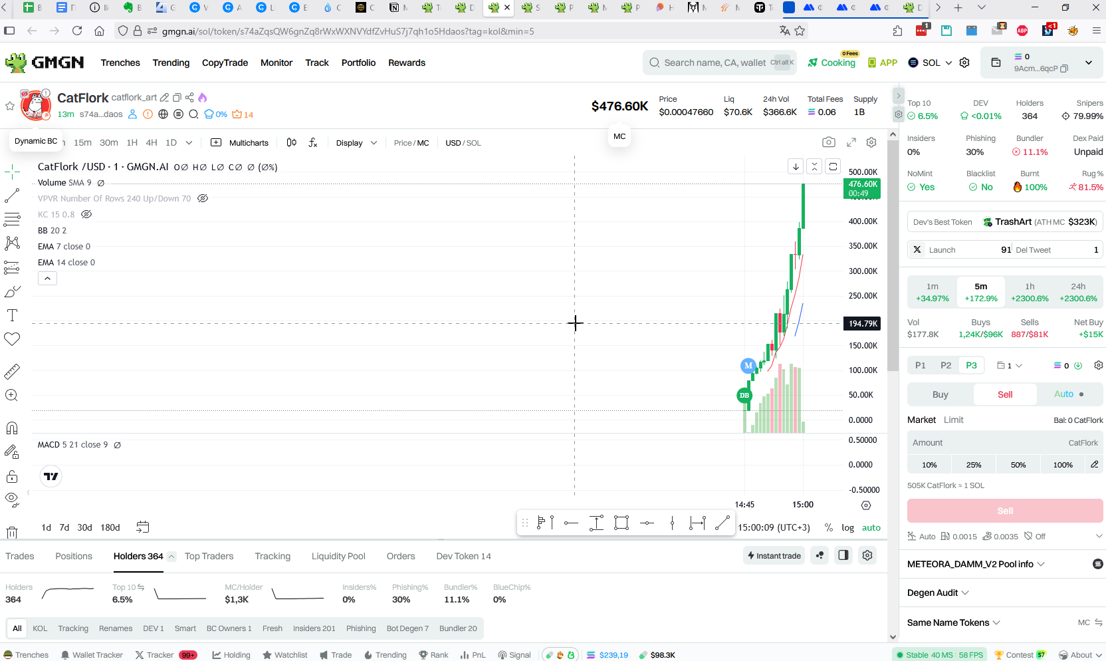
Task: Open the text annotation tool
Action: click(12, 315)
